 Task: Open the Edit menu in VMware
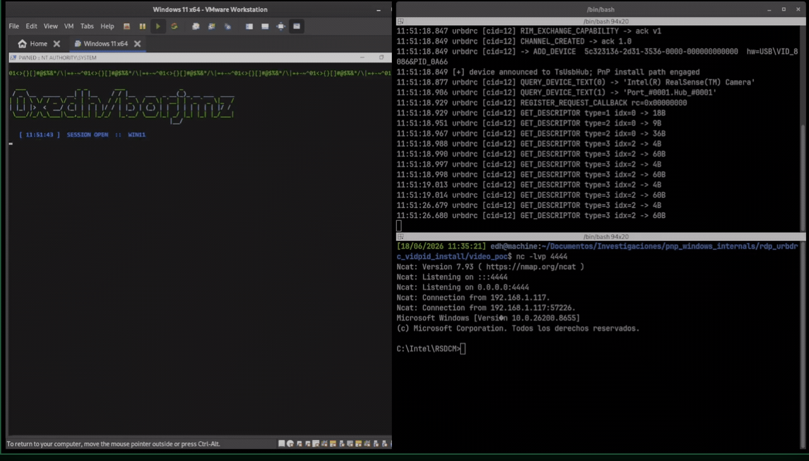(32, 26)
